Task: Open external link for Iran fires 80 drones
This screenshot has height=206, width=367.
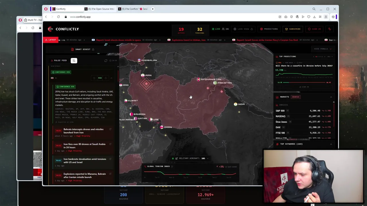Action: point(110,144)
